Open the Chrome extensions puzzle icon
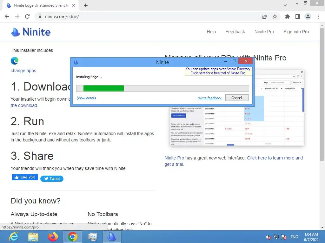 pos(288,16)
